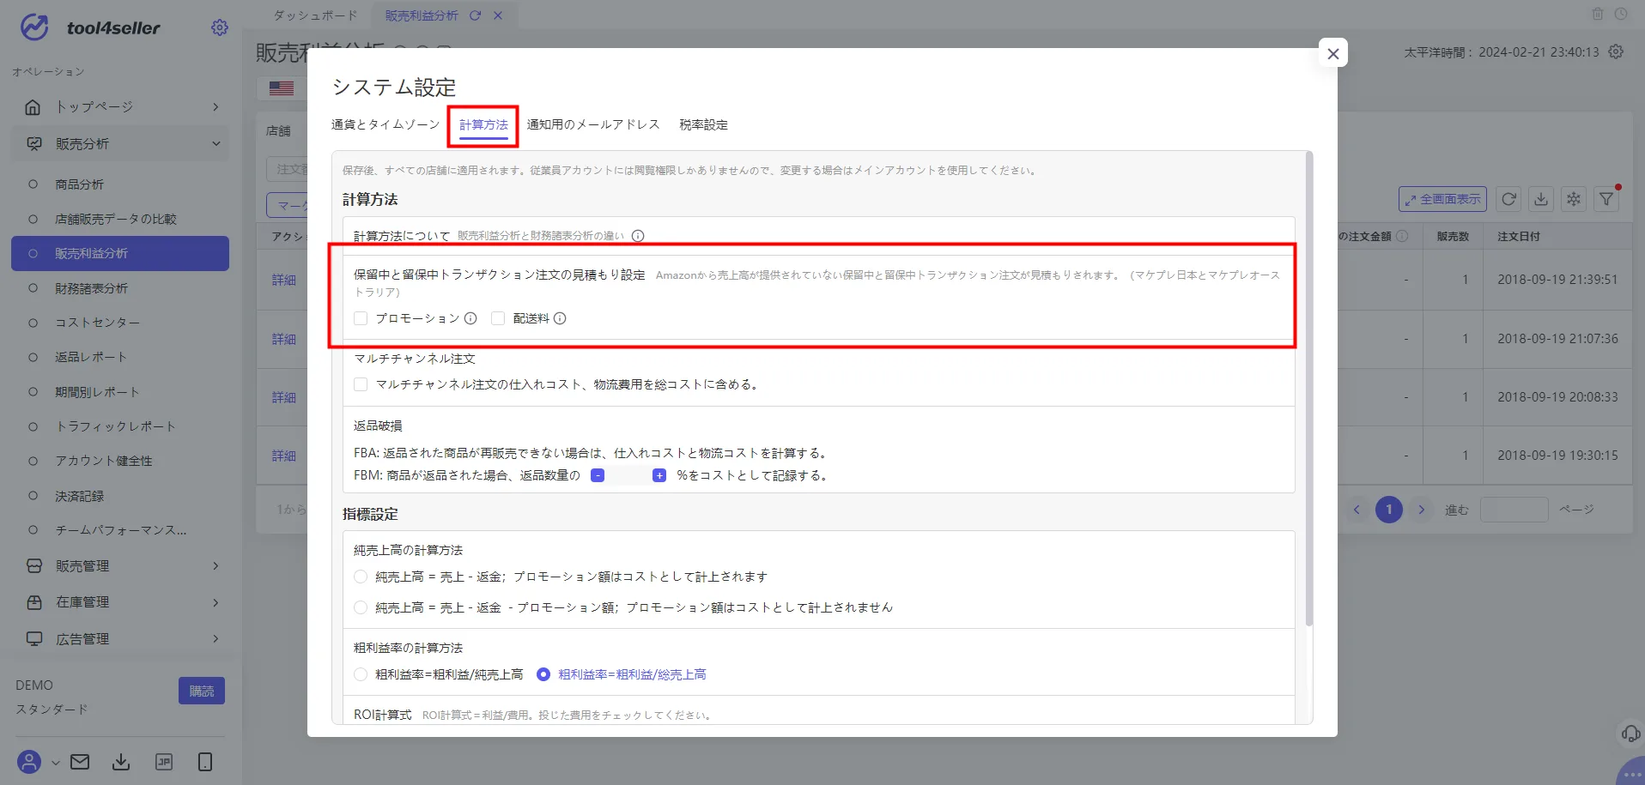Click FBM return percentage input field
This screenshot has width=1645, height=785.
click(628, 475)
